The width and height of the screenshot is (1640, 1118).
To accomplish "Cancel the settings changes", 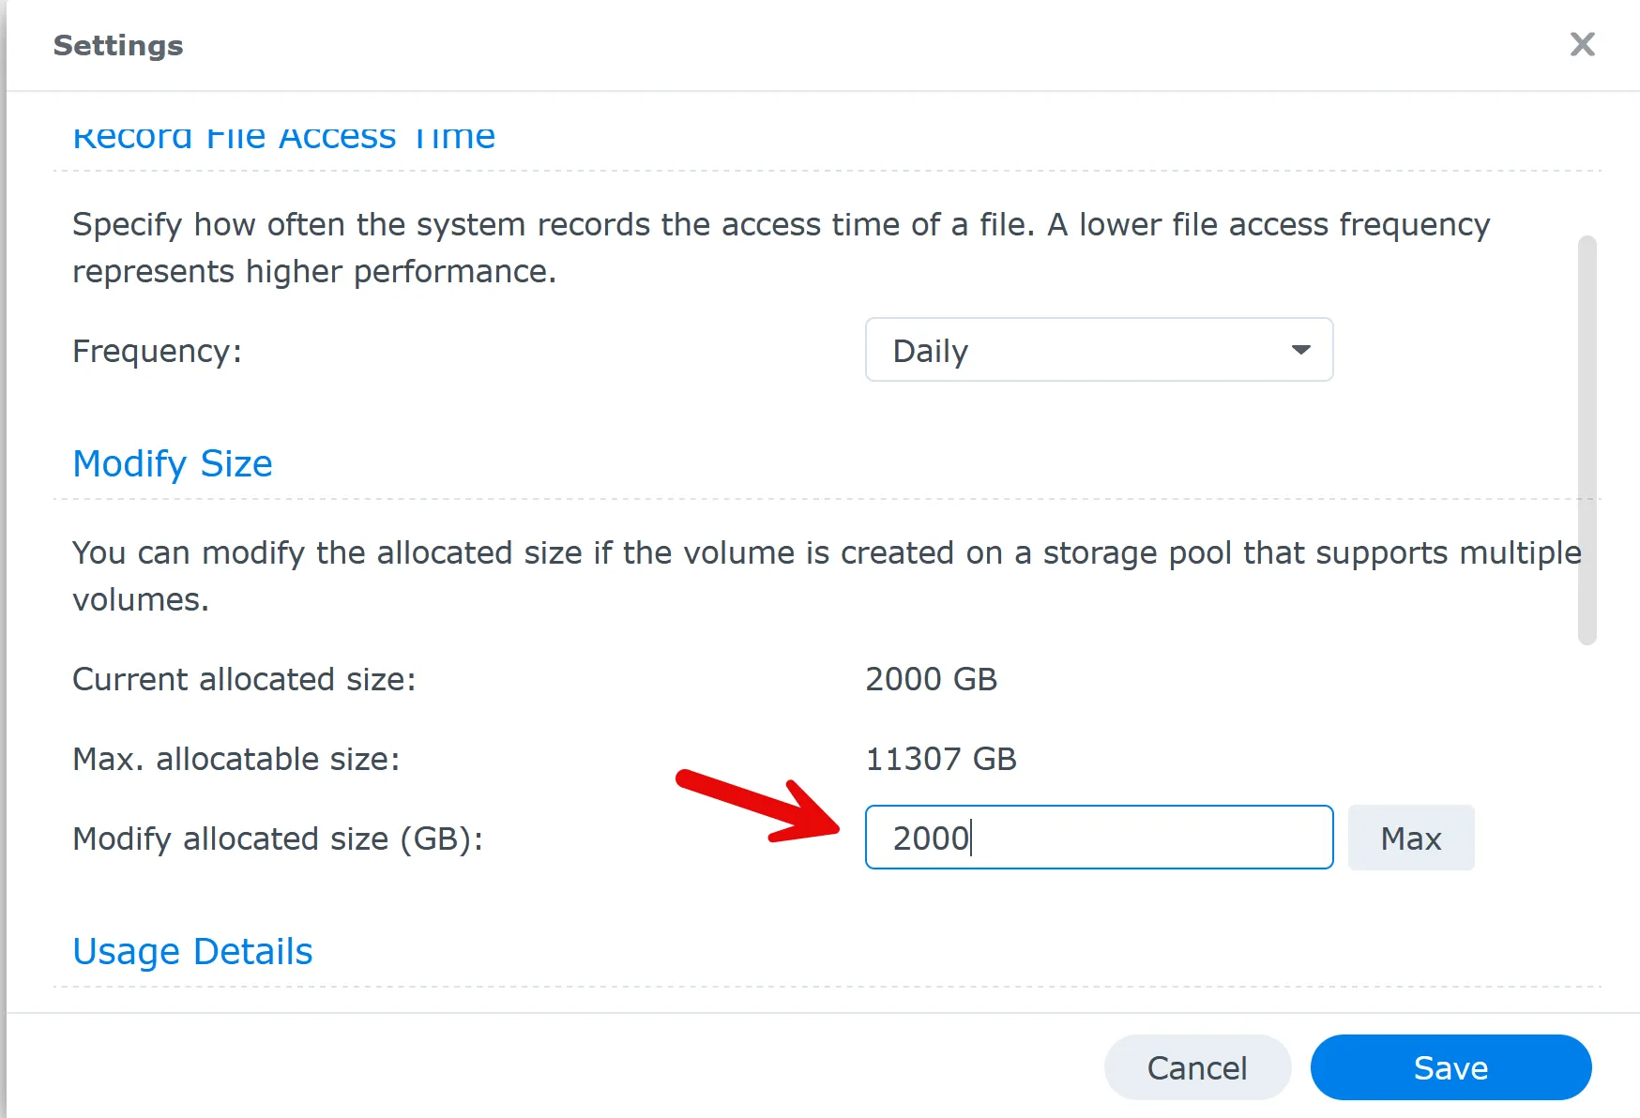I will click(1197, 1067).
